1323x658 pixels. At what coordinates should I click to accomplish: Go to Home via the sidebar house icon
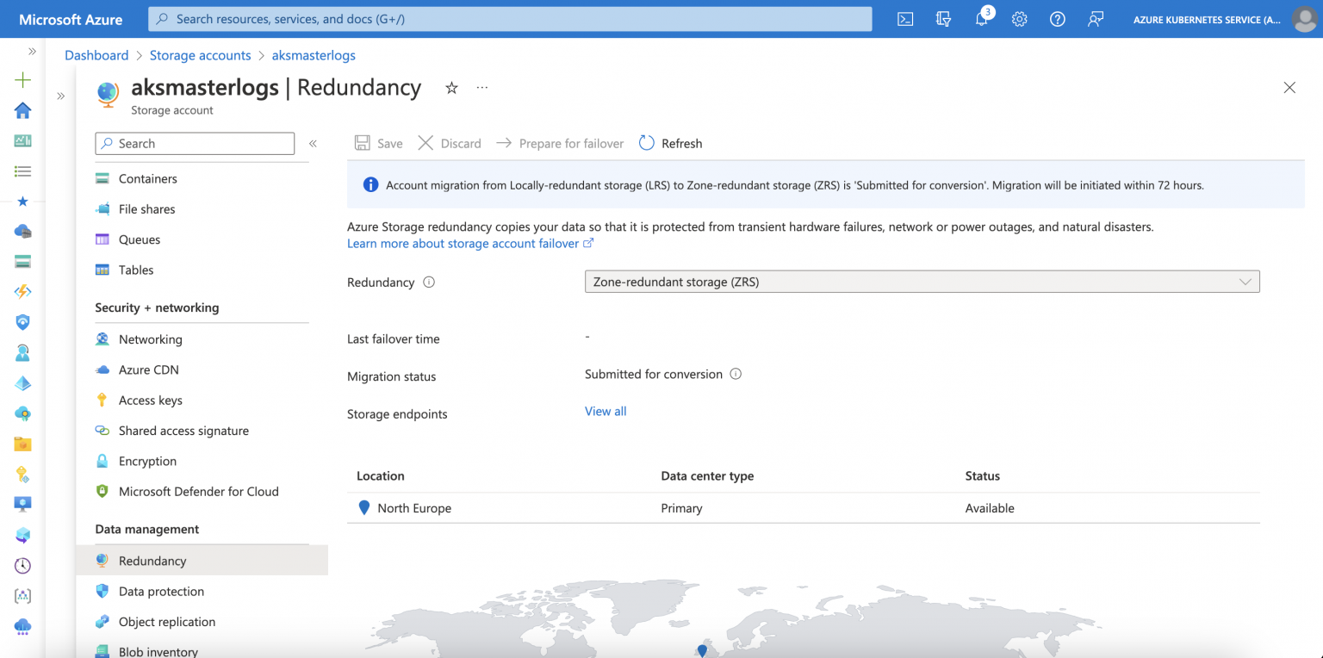(x=22, y=110)
